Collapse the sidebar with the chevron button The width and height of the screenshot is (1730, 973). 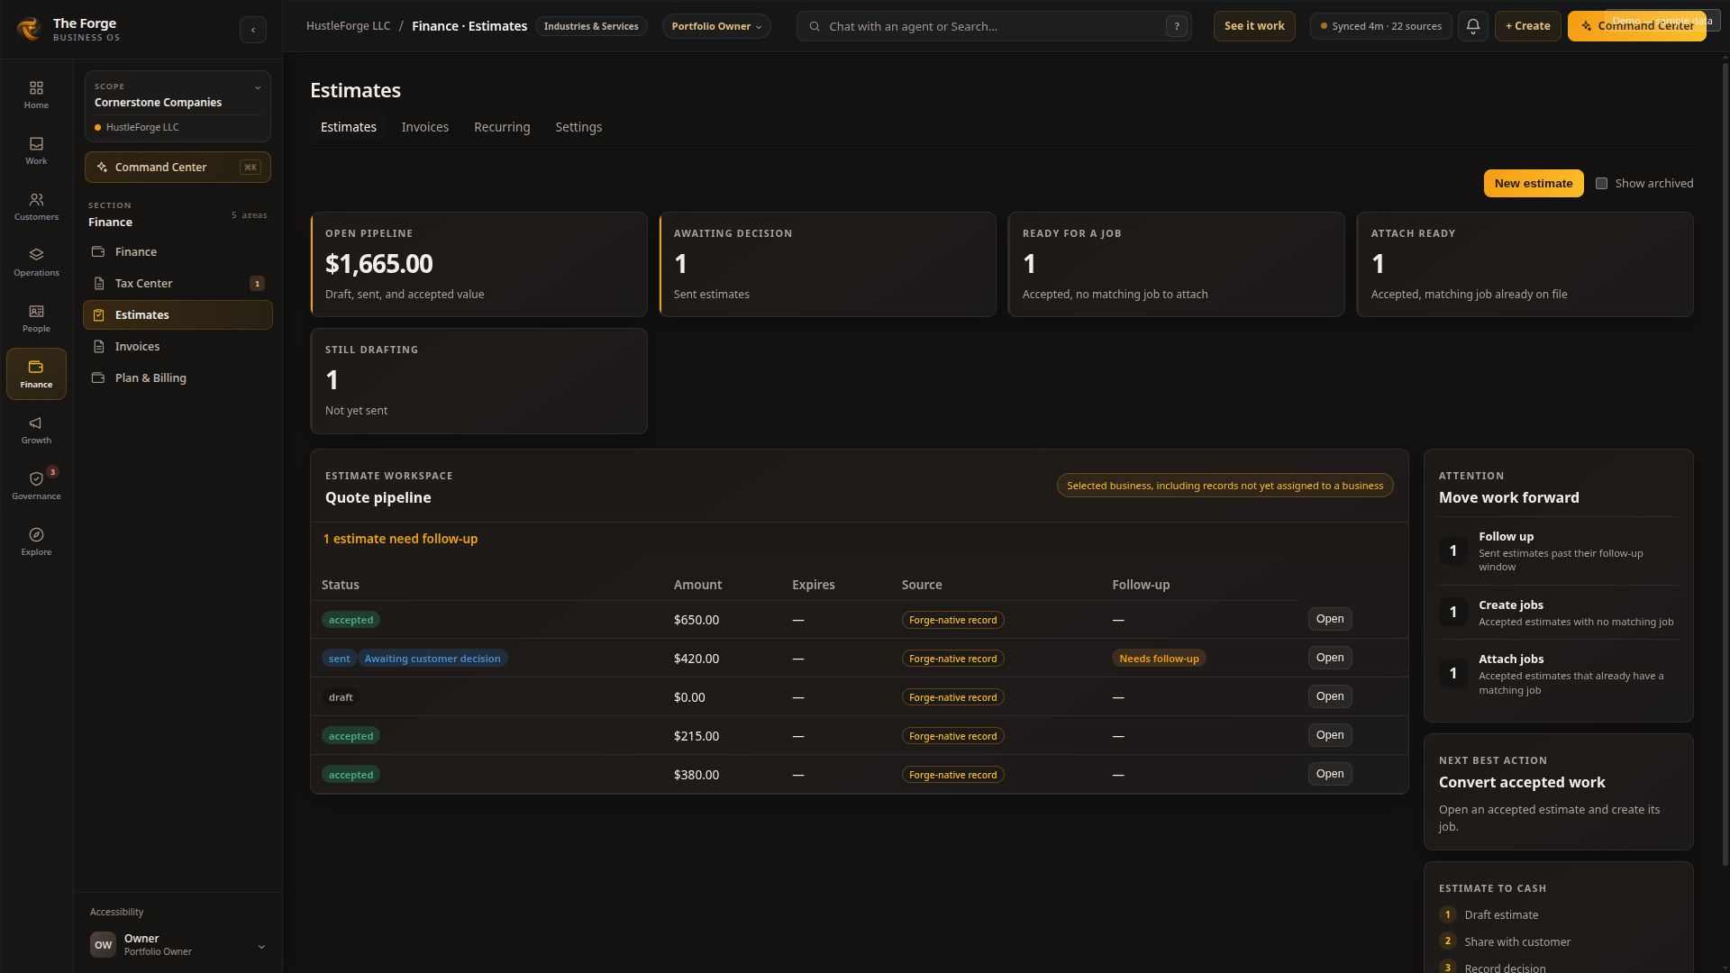tap(253, 30)
